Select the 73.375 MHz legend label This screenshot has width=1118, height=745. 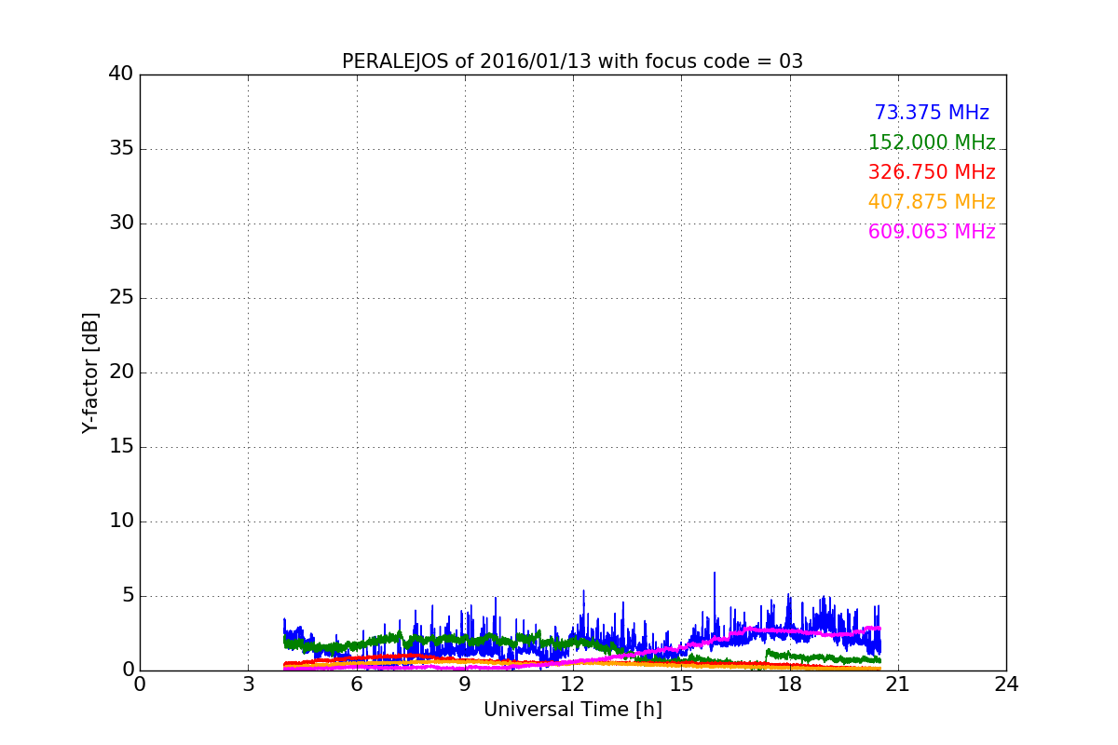(932, 113)
